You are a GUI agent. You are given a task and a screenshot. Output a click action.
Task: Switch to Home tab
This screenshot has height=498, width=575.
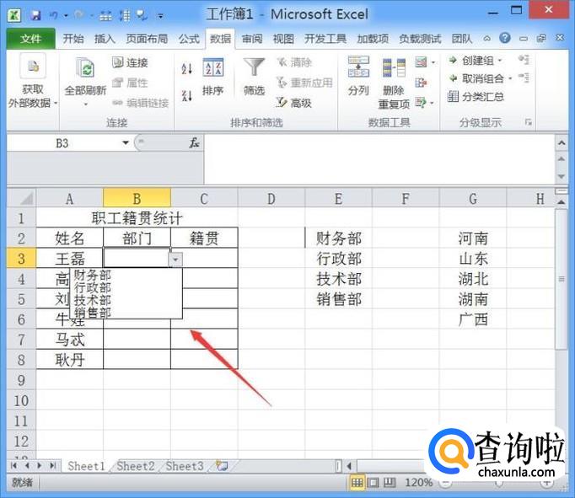[73, 39]
